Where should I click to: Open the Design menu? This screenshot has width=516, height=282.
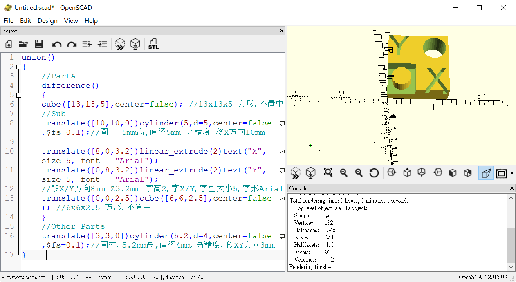pyautogui.click(x=47, y=20)
